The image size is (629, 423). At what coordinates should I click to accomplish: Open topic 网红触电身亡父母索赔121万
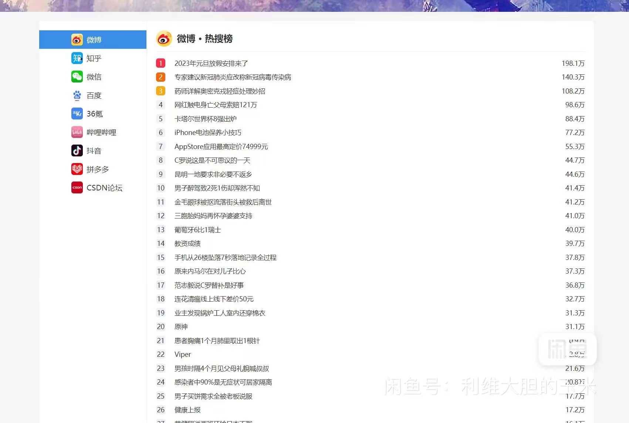(216, 105)
